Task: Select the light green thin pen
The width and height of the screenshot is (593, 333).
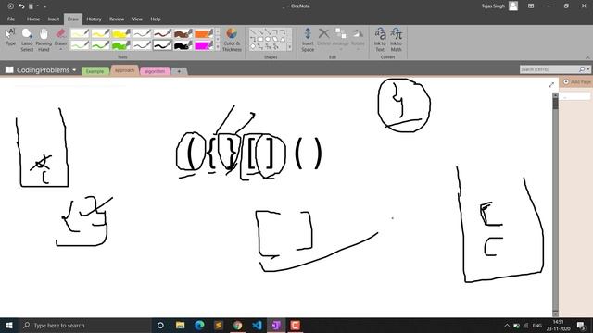Action: [80, 45]
